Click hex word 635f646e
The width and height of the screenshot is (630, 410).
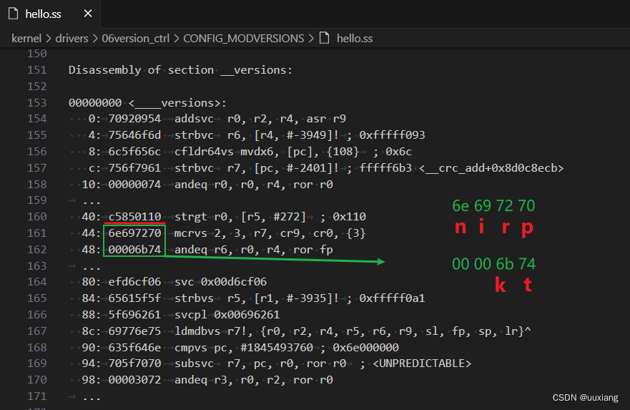tap(134, 347)
